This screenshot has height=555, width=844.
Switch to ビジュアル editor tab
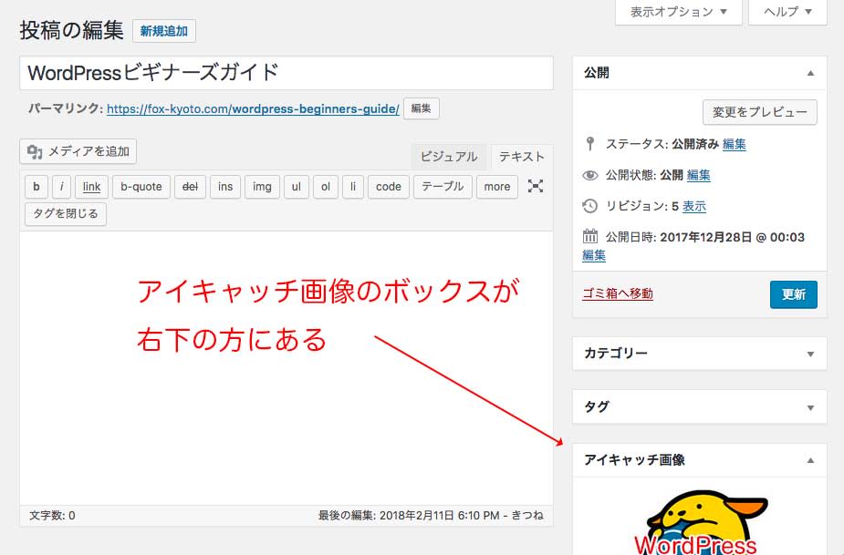(x=449, y=157)
